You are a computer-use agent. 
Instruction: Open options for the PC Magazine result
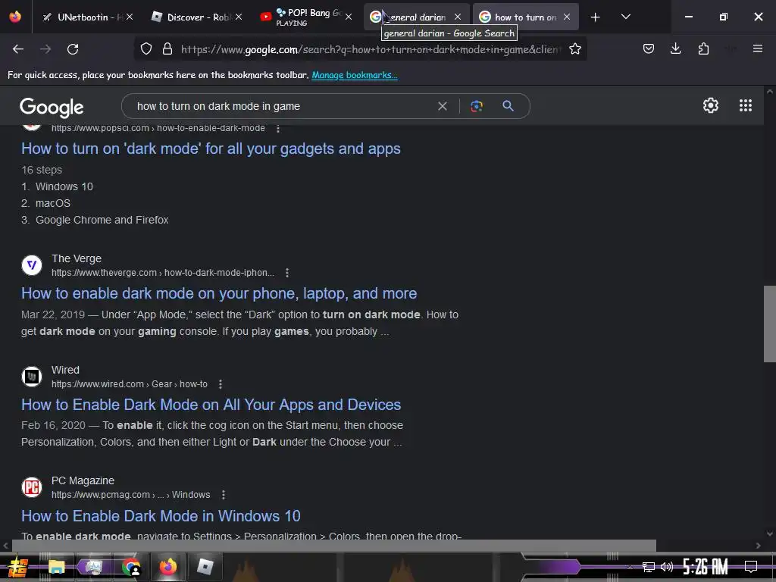224,495
